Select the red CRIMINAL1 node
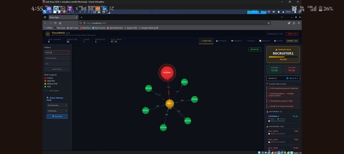This screenshot has height=154, width=344. click(x=167, y=73)
